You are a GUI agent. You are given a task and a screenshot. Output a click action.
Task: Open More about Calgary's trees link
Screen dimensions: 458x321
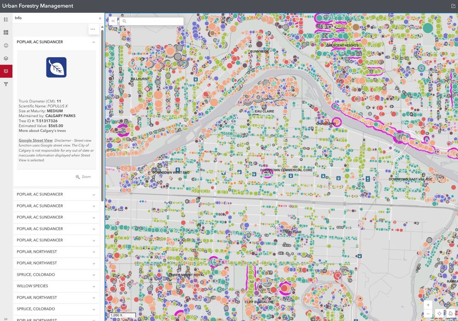coord(42,131)
